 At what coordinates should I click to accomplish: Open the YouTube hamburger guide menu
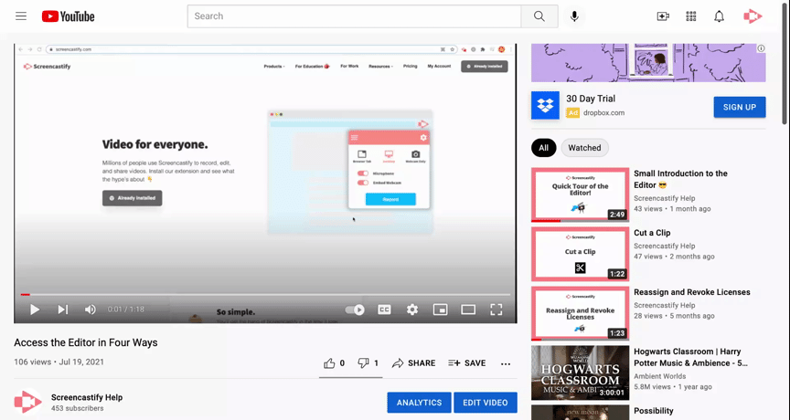21,16
